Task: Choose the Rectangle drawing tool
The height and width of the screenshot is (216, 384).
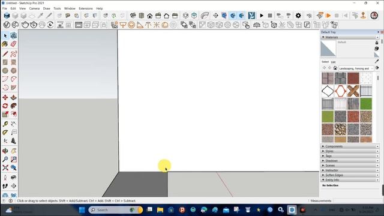Action: coord(5,62)
